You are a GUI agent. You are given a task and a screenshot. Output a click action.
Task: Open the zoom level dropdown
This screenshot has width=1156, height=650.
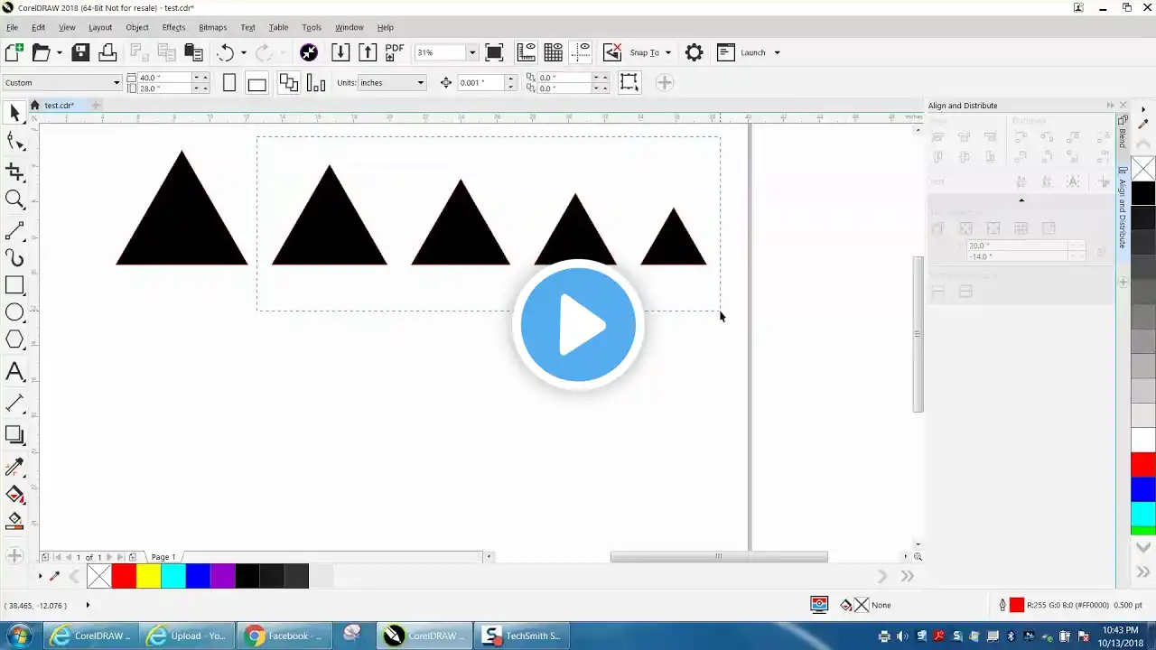tap(471, 52)
